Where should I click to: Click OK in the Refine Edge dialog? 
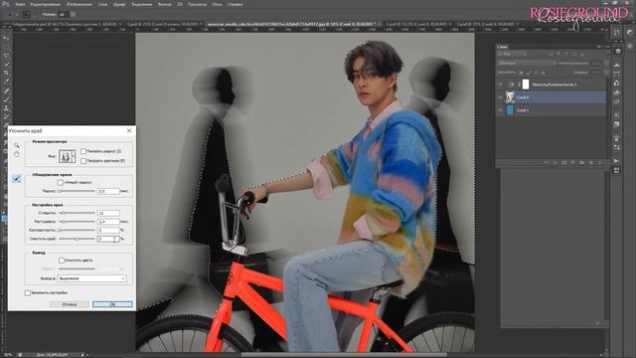(x=112, y=304)
